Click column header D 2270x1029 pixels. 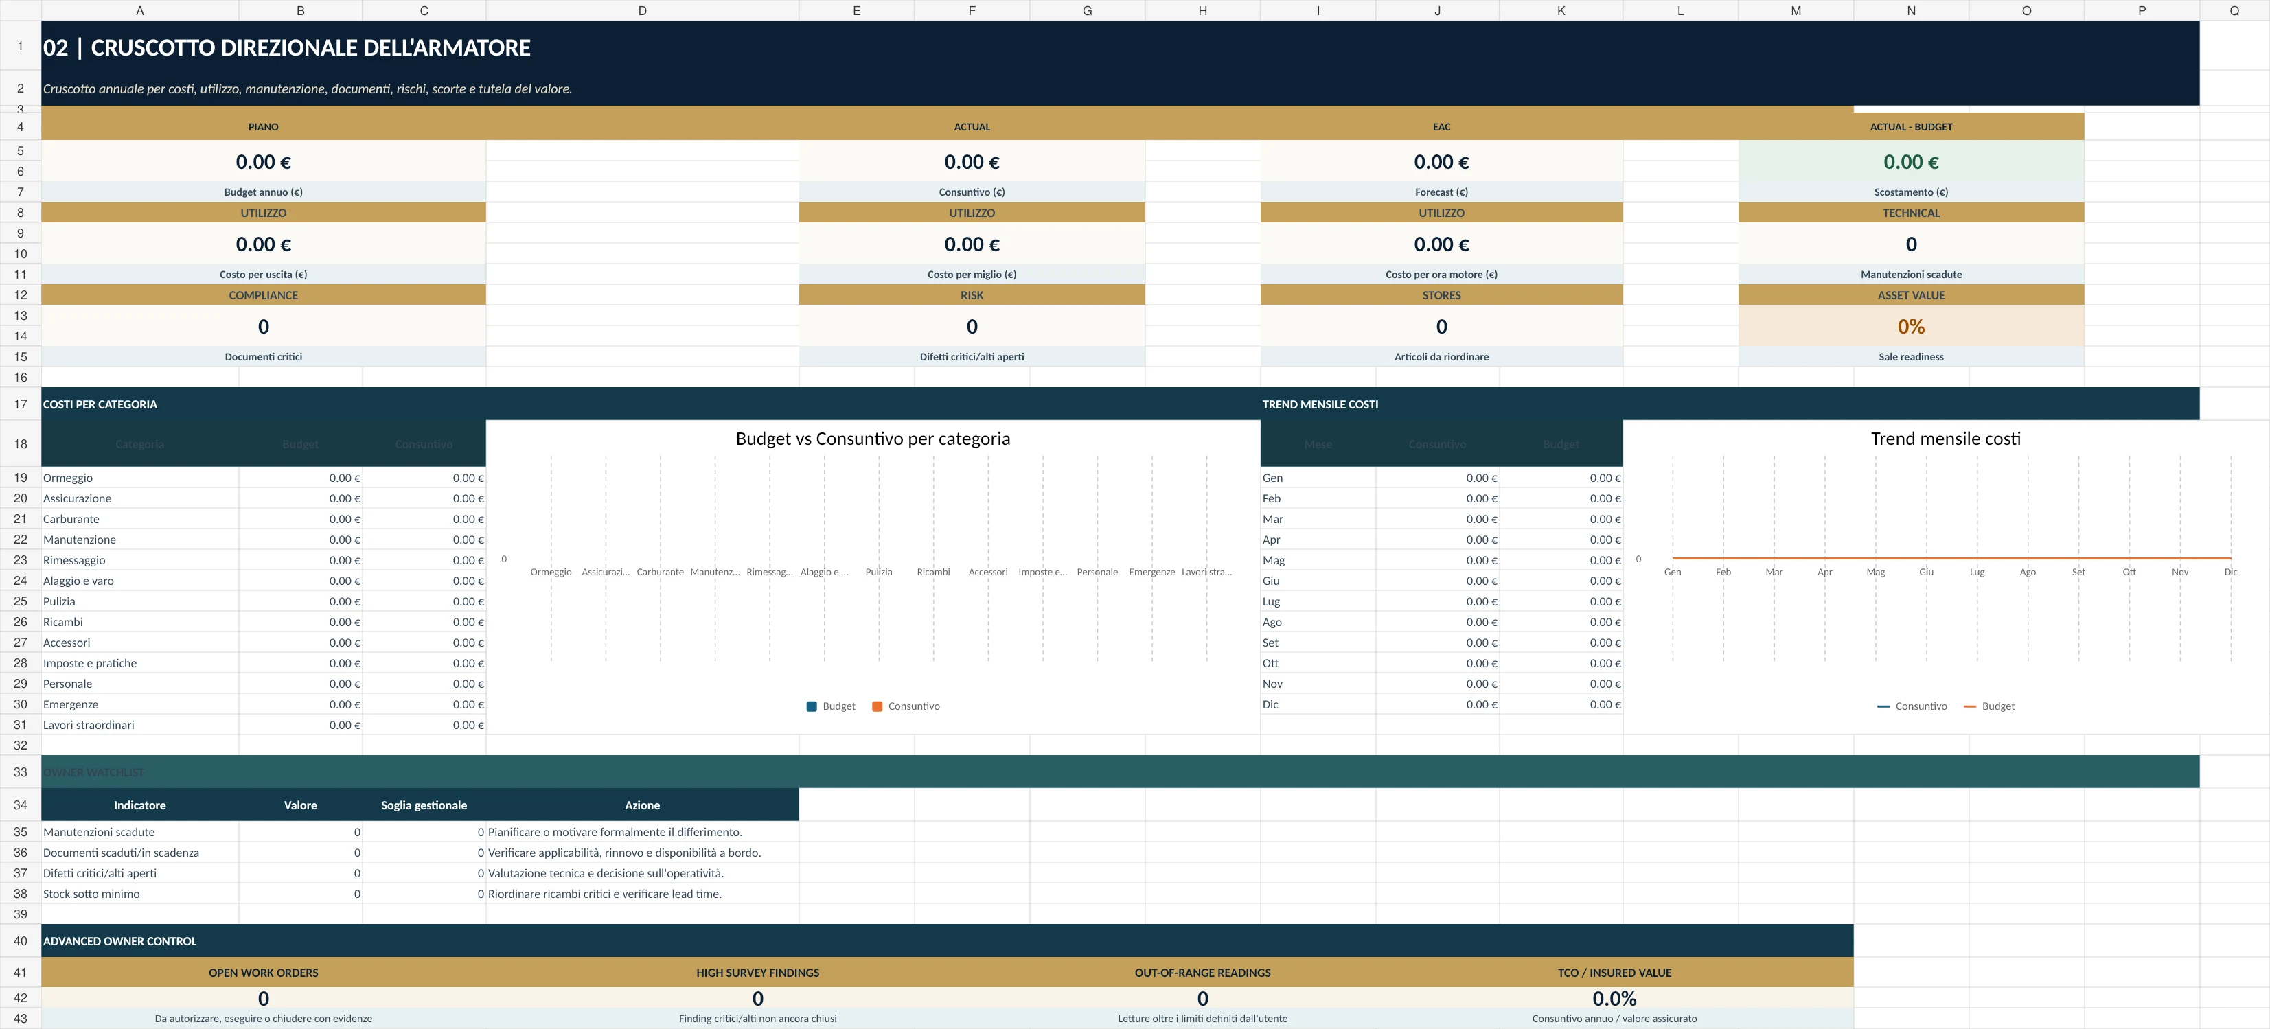[x=643, y=10]
